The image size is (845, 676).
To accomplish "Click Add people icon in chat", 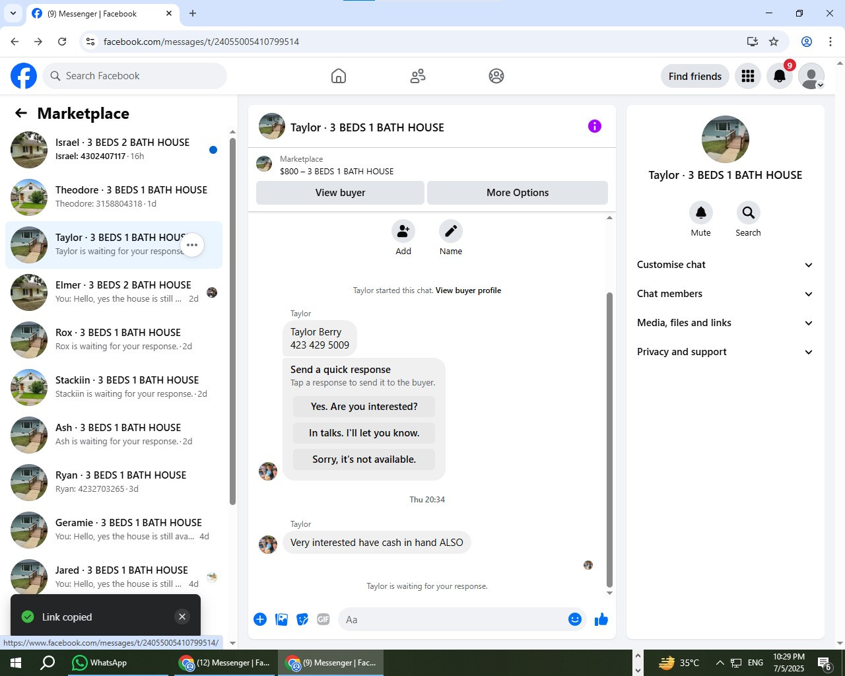I will [x=403, y=231].
